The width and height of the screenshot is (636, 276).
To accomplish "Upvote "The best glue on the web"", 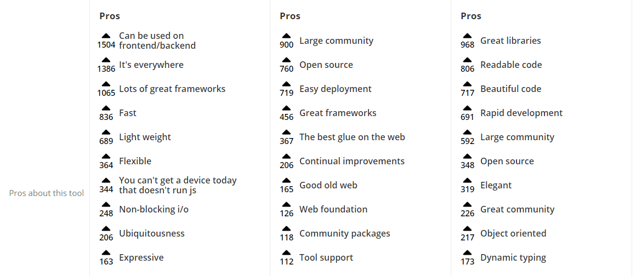I will 286,133.
